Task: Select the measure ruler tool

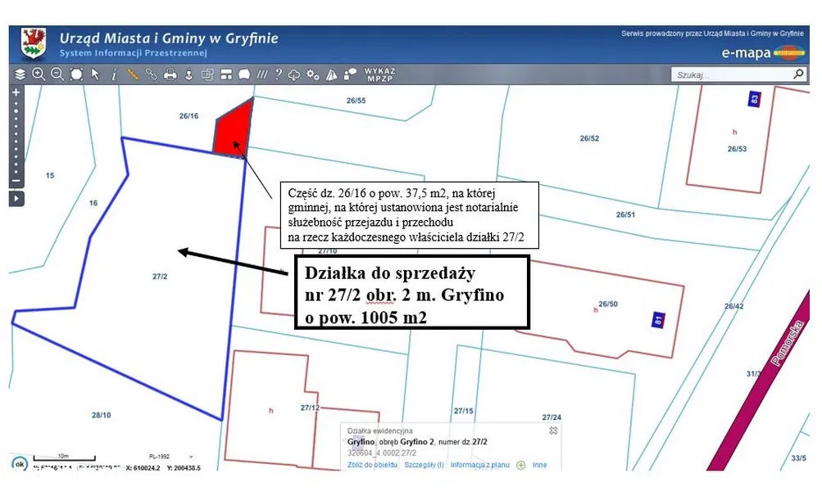Action: 133,74
